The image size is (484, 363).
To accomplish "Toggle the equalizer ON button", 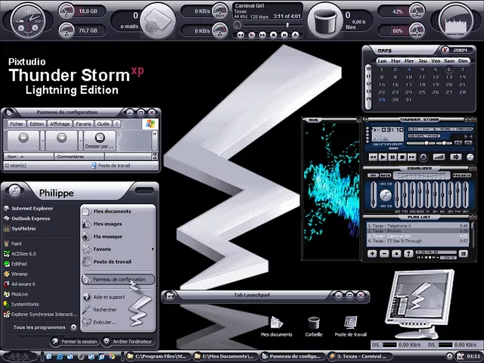I will (x=374, y=175).
